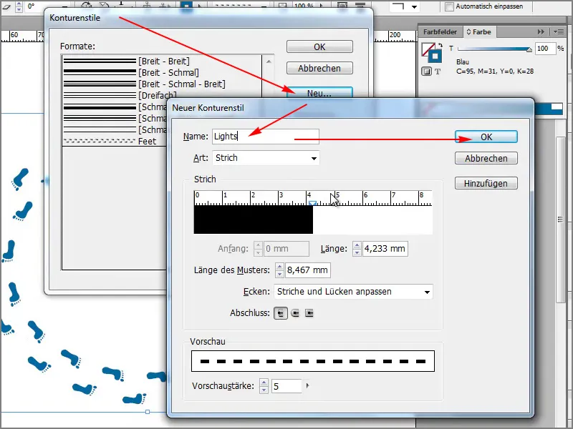Click the dash end marker on Strich ruler

[312, 203]
